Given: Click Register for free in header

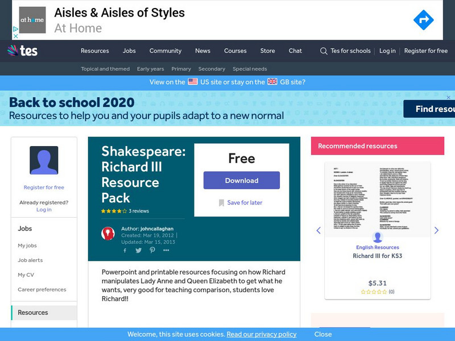Looking at the screenshot, I should click(425, 51).
